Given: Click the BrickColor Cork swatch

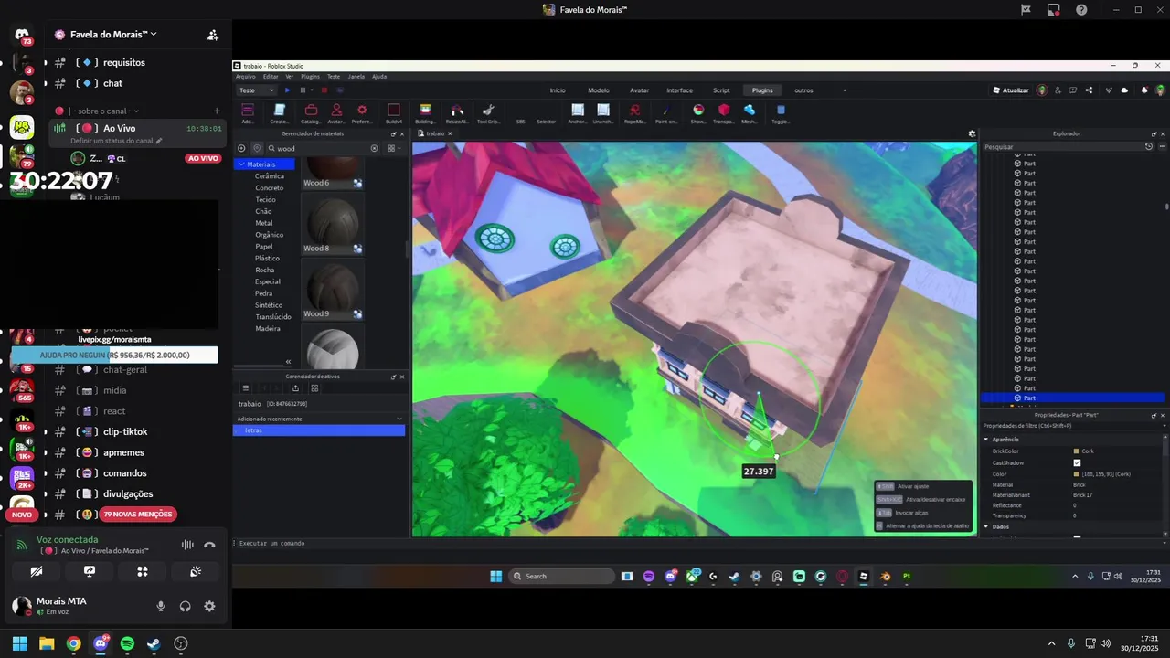Looking at the screenshot, I should pyautogui.click(x=1076, y=451).
